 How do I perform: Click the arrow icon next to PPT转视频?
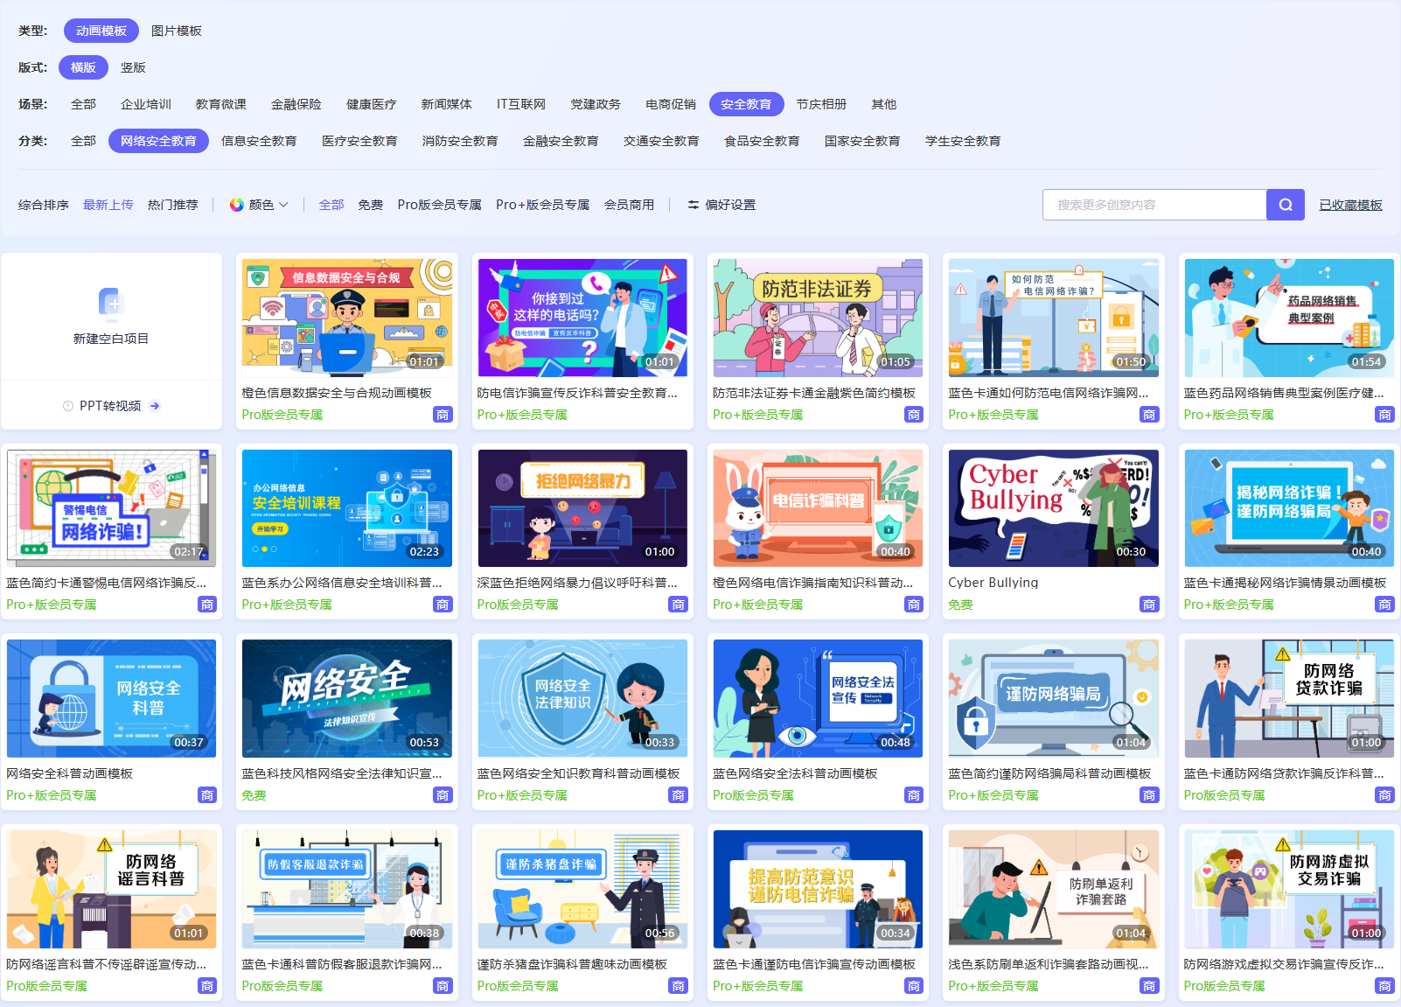click(x=155, y=405)
